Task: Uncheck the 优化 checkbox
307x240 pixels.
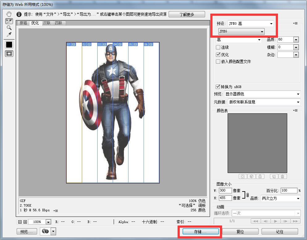Action: (x=218, y=55)
